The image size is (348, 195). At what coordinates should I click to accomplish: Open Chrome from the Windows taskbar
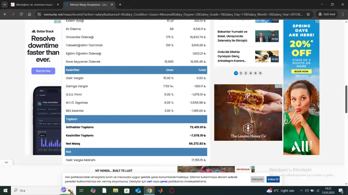click(149, 191)
